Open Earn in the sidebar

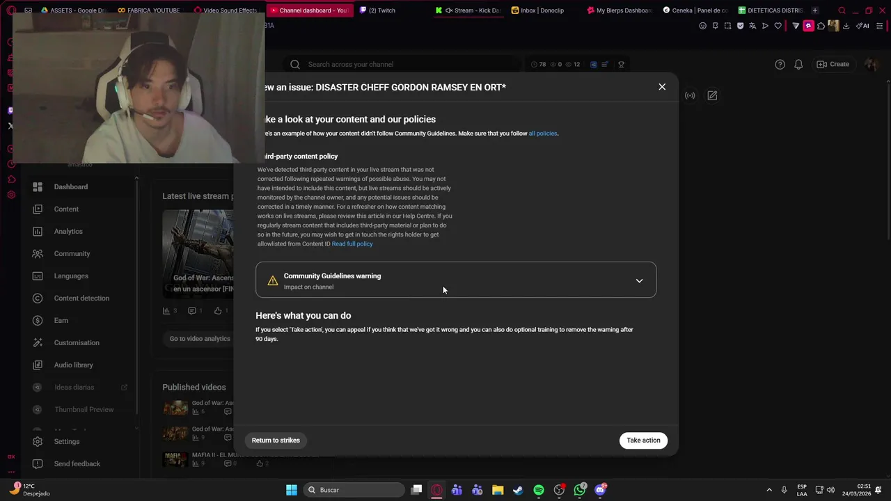(x=61, y=320)
